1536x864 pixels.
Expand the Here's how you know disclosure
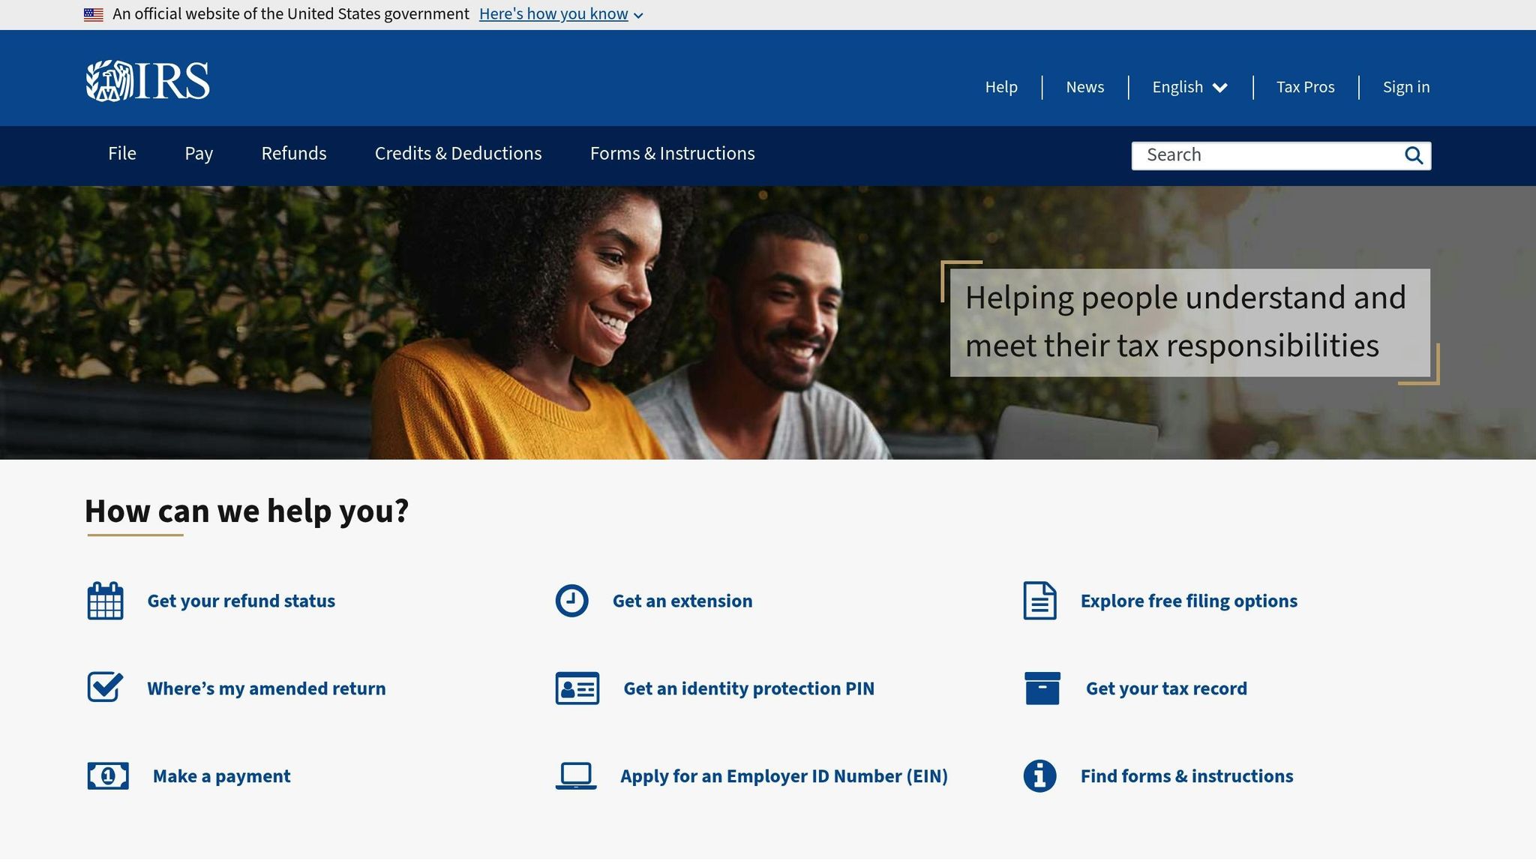click(553, 13)
